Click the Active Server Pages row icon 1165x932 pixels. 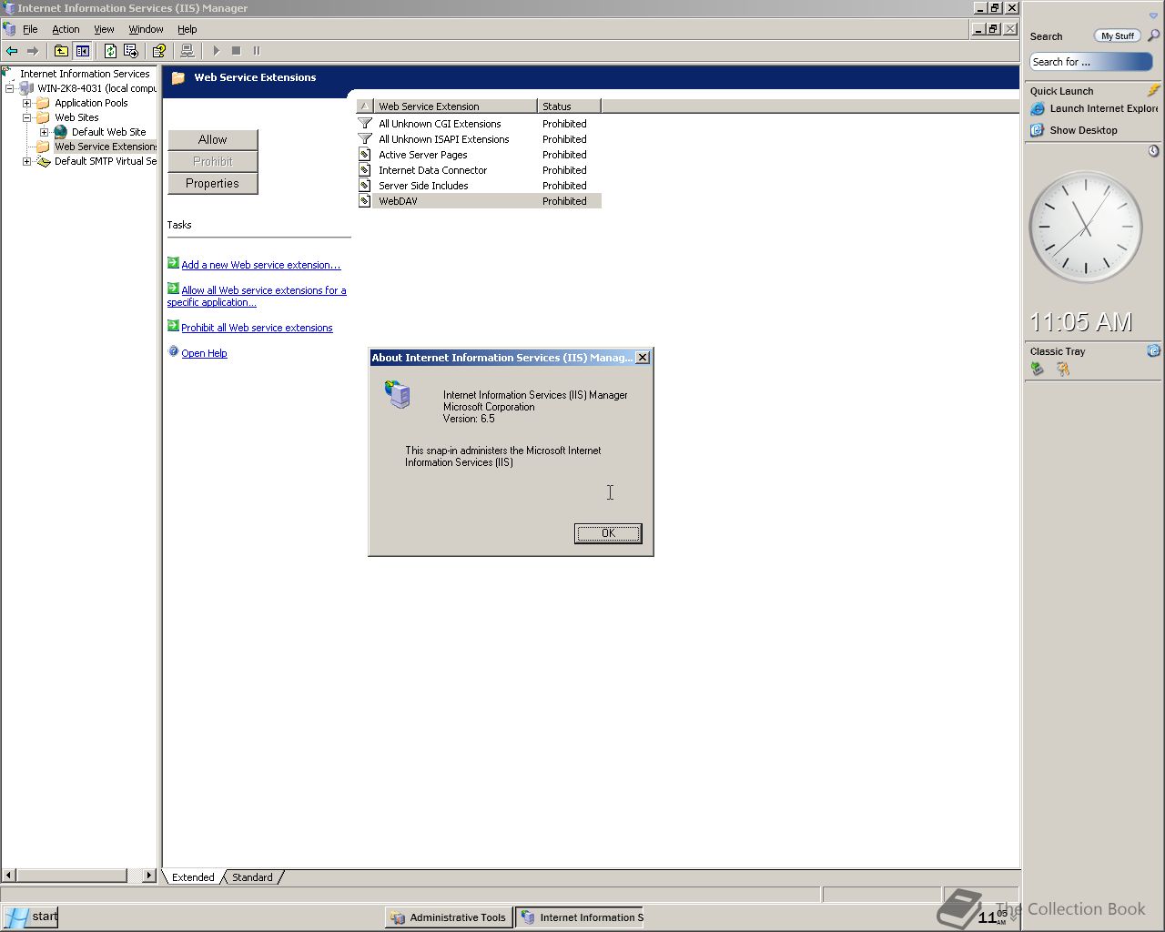coord(365,155)
